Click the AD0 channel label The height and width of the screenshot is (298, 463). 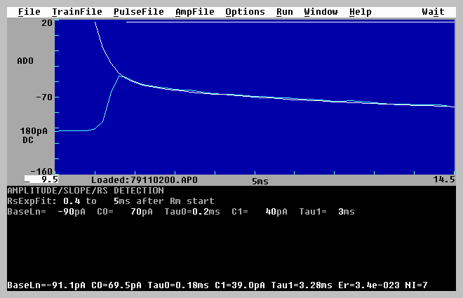[x=25, y=61]
